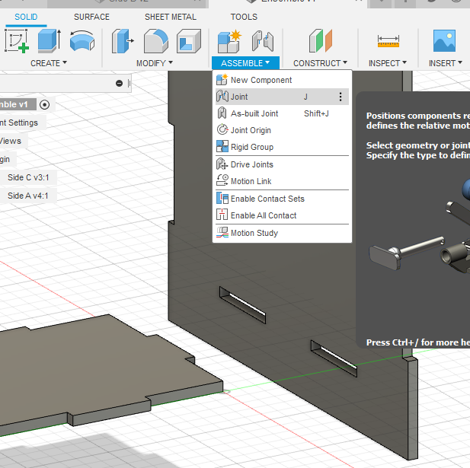Choose the Press Pull tool icon
The height and width of the screenshot is (468, 470).
point(123,41)
